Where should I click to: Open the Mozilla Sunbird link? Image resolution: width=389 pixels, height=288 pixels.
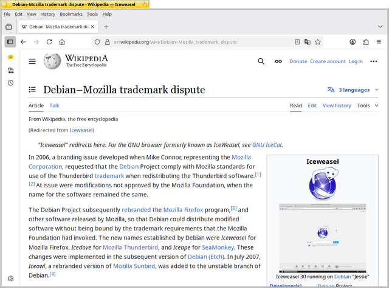[134, 266]
